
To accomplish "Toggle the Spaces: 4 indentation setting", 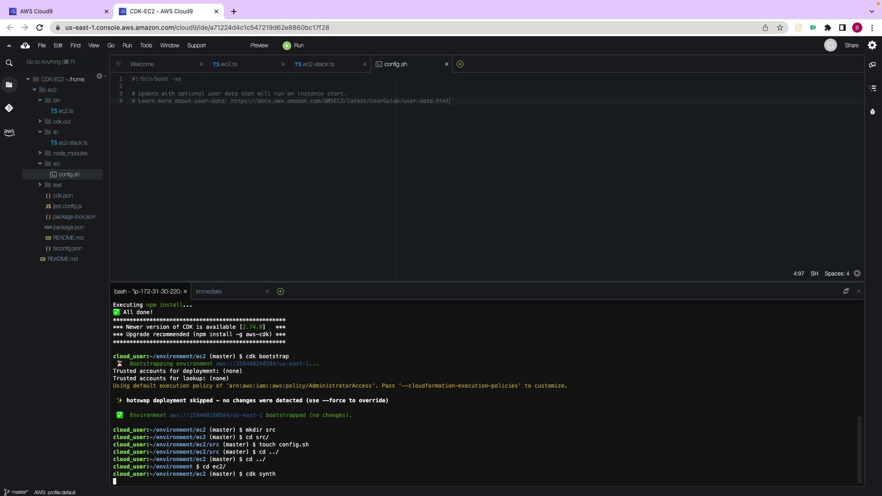I will click(837, 274).
